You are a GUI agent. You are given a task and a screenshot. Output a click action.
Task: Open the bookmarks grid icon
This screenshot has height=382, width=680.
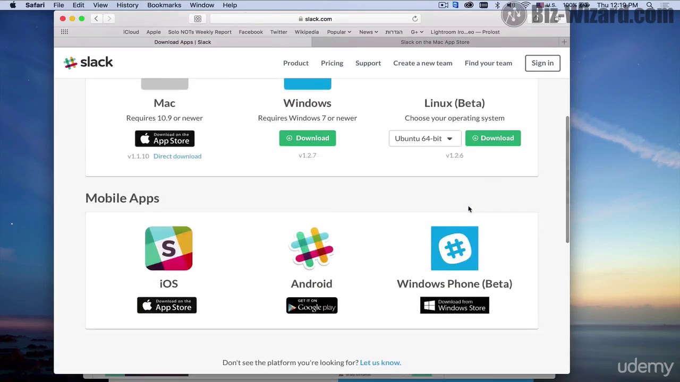[x=64, y=32]
